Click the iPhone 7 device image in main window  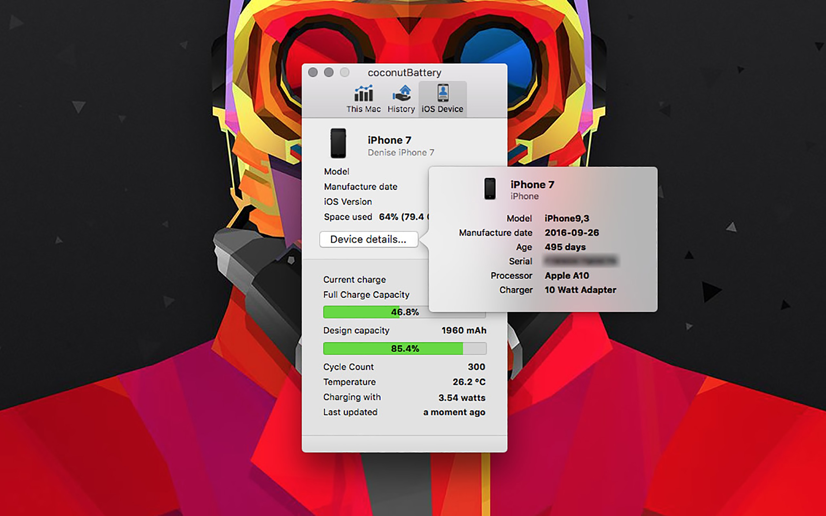click(x=338, y=143)
